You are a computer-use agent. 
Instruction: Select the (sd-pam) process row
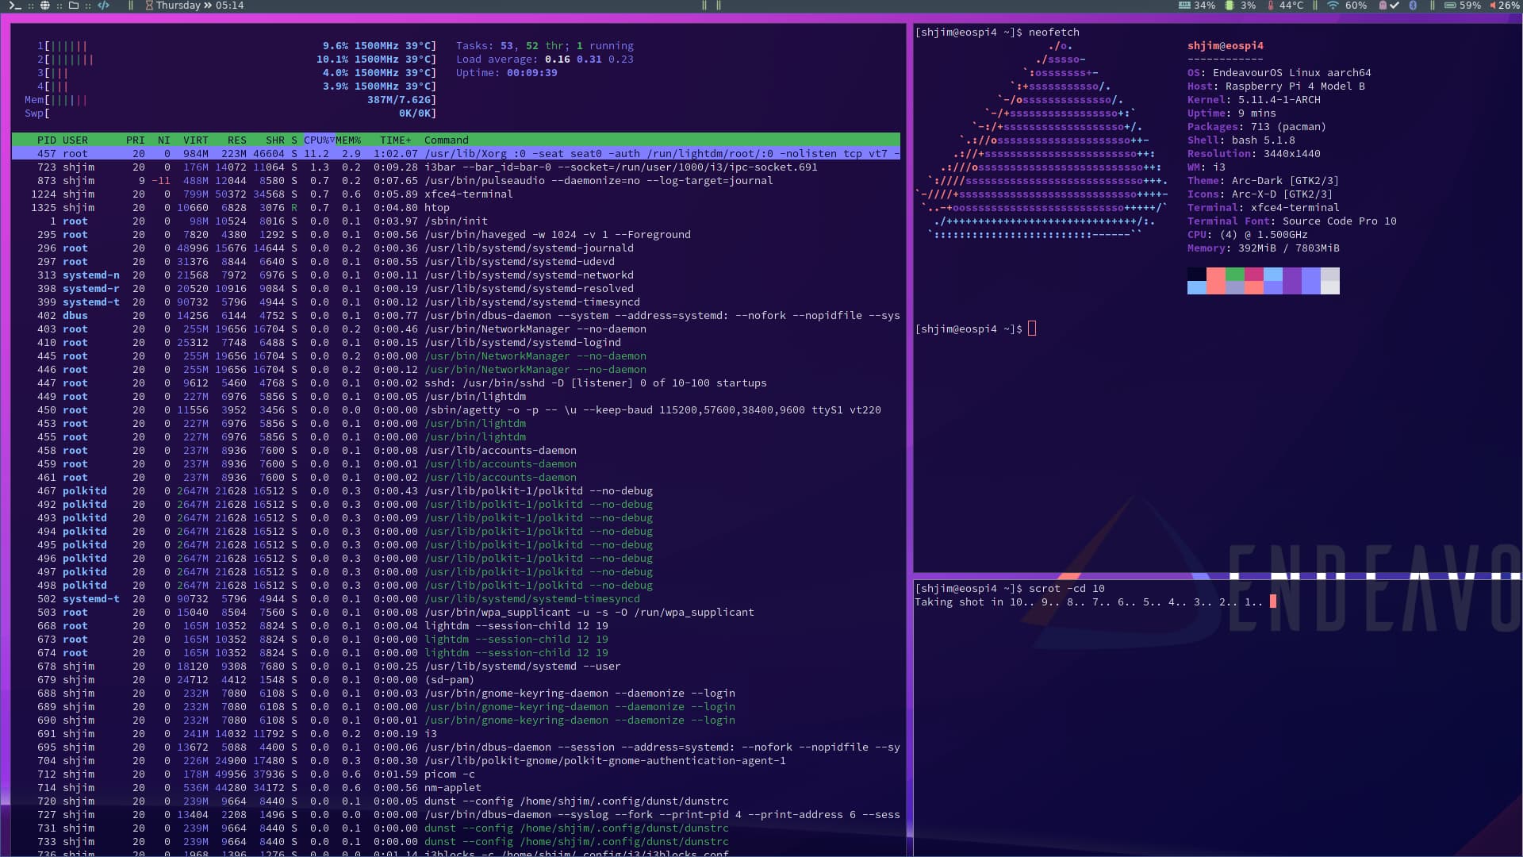(x=456, y=680)
